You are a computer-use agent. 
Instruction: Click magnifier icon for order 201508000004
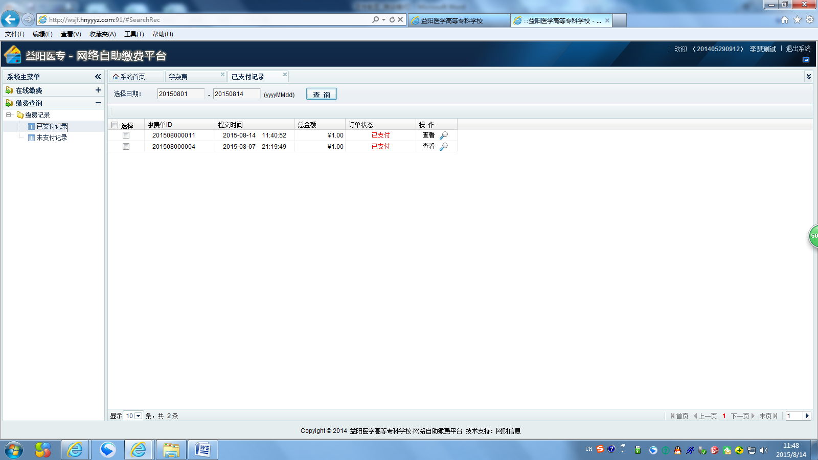pyautogui.click(x=444, y=147)
